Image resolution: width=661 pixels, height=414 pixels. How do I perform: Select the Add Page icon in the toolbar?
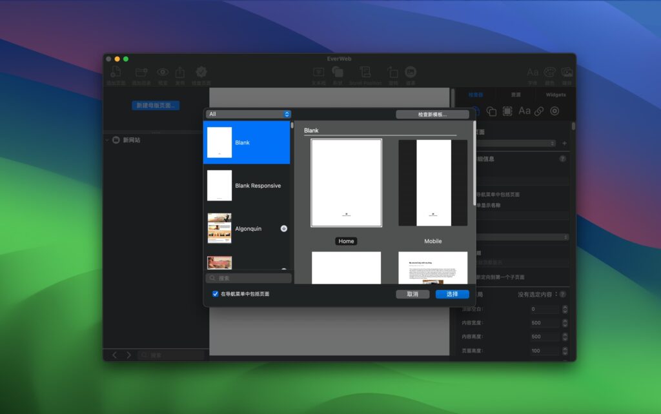coord(116,71)
